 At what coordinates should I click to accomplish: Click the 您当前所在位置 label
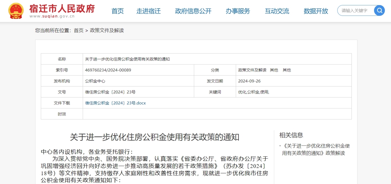click(x=53, y=31)
